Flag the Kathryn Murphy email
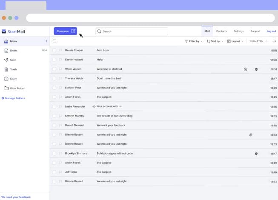This screenshot has height=200, width=278. (x=60, y=116)
